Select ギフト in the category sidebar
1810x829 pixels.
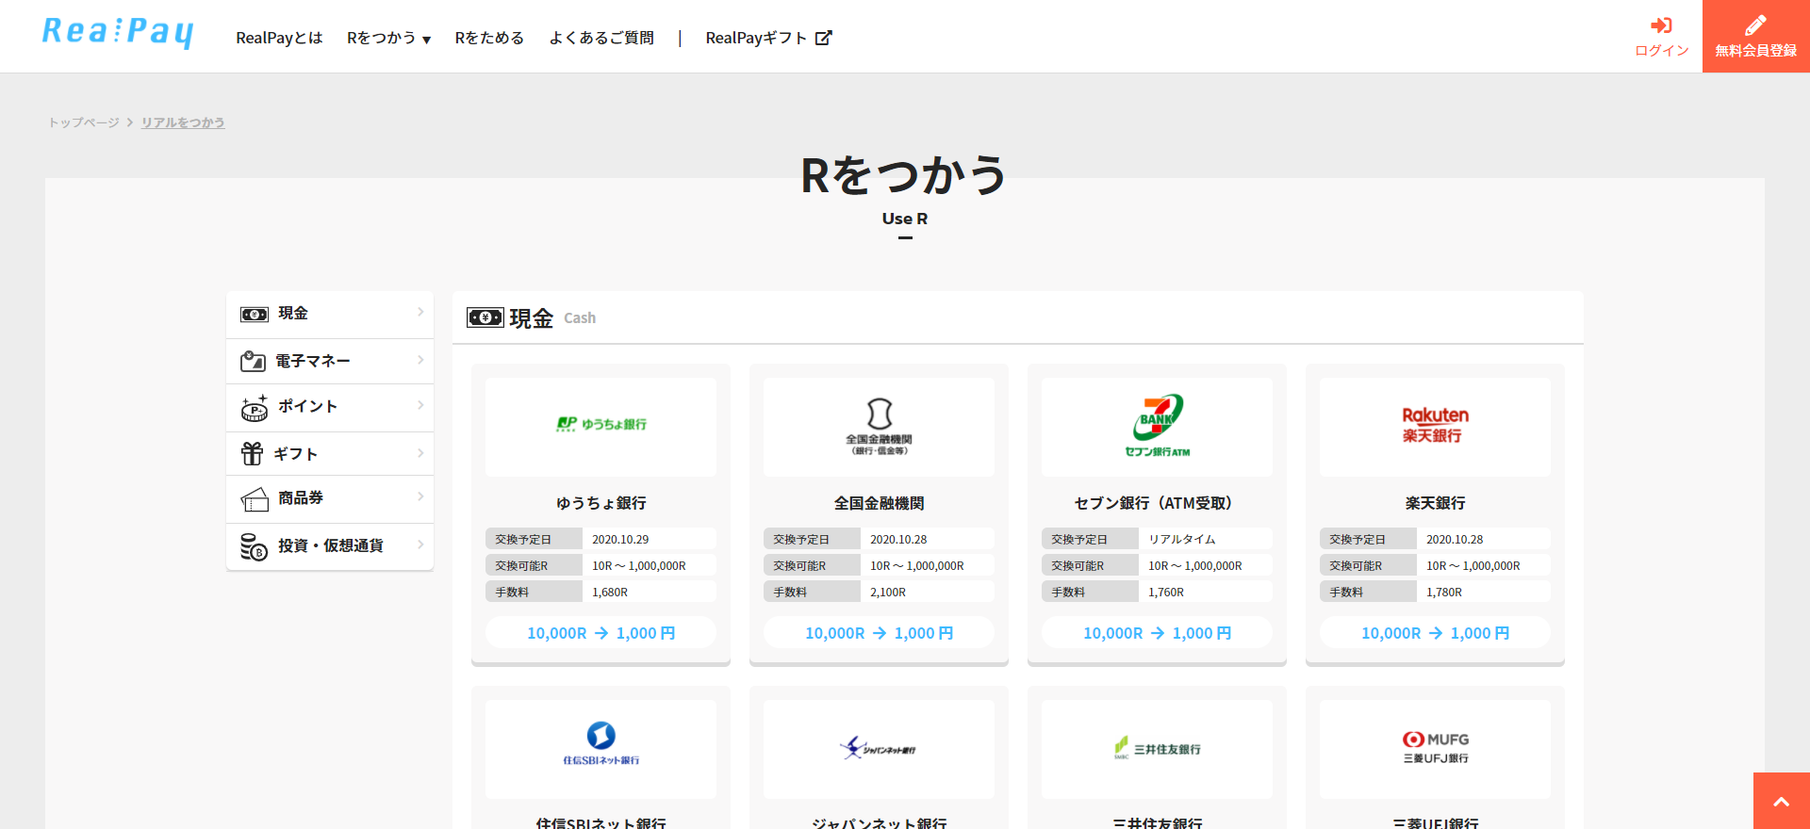[x=330, y=453]
